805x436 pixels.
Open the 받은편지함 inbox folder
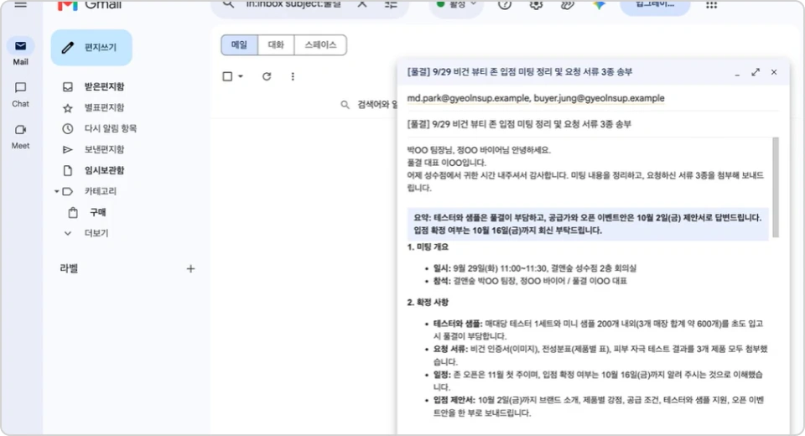click(x=104, y=86)
